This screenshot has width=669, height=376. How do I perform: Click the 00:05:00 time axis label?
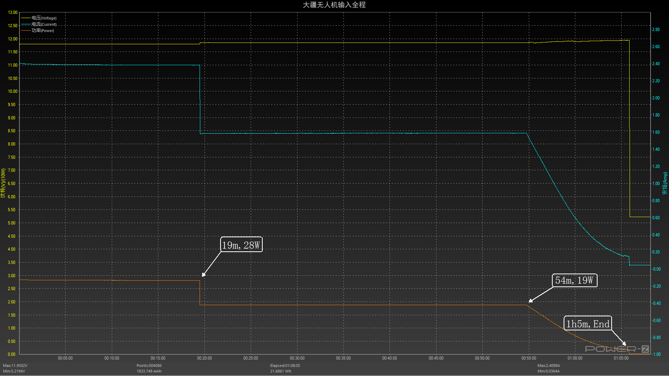tap(65, 358)
